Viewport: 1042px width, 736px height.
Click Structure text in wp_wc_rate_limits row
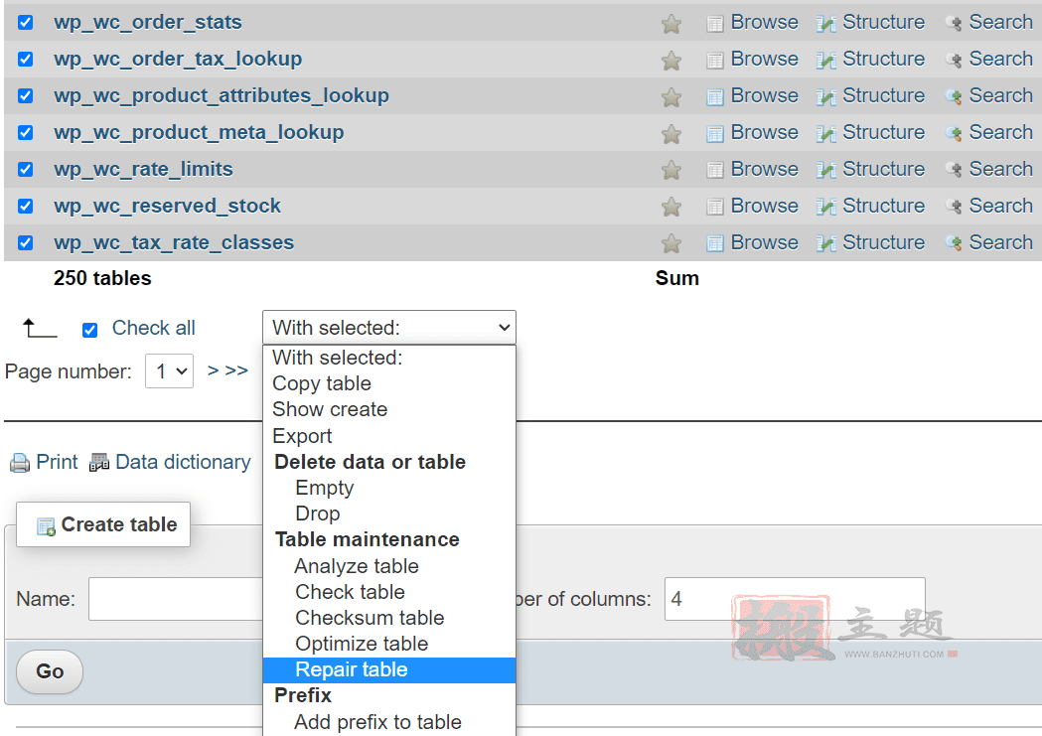click(884, 169)
